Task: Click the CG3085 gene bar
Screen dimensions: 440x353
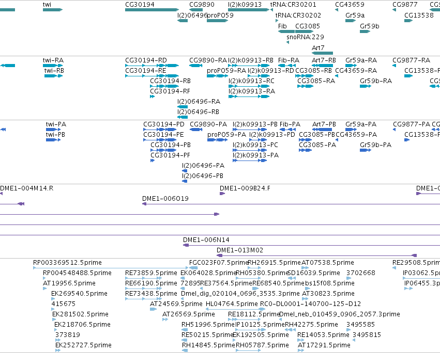Action: click(x=304, y=31)
